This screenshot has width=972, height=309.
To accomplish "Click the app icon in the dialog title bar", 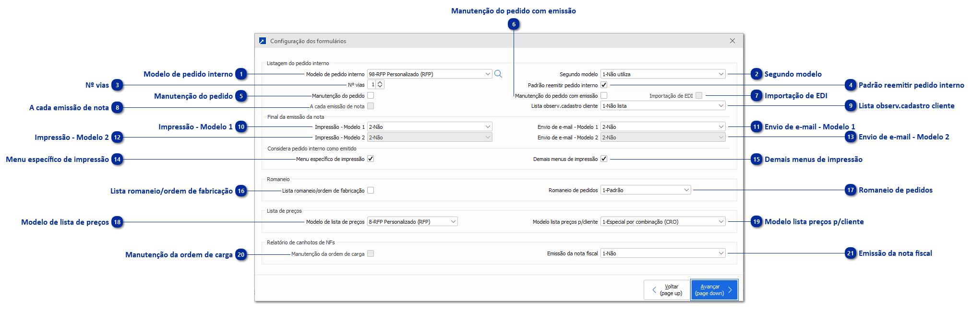I will click(263, 41).
